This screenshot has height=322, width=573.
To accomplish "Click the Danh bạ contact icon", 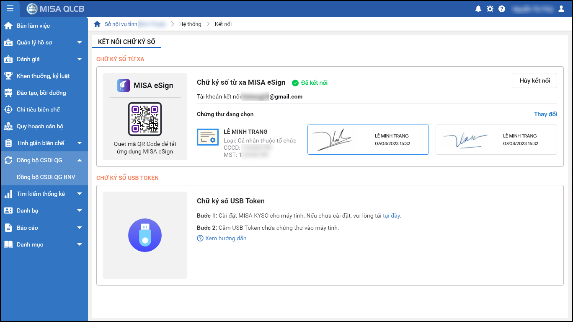I will 8,210.
